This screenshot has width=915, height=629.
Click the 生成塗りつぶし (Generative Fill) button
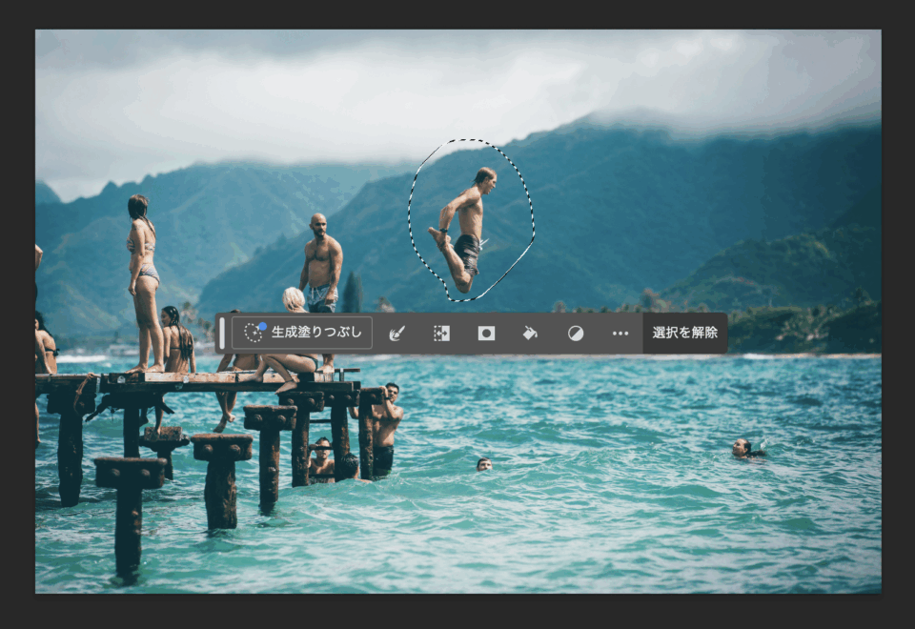coord(302,333)
